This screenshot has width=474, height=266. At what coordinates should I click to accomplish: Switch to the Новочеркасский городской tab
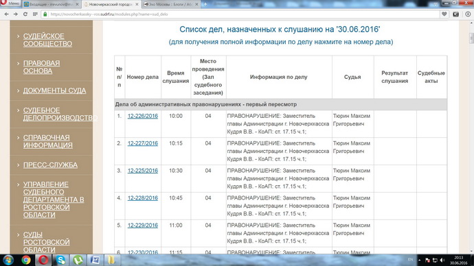coord(111,4)
